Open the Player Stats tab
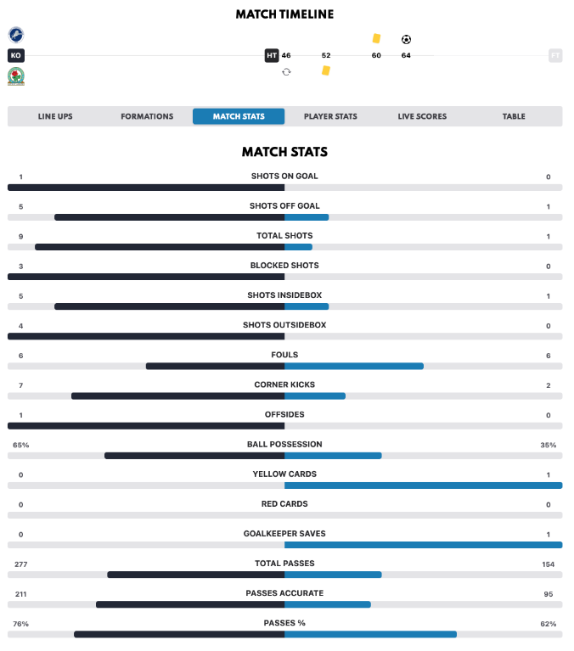The width and height of the screenshot is (574, 651). tap(330, 116)
